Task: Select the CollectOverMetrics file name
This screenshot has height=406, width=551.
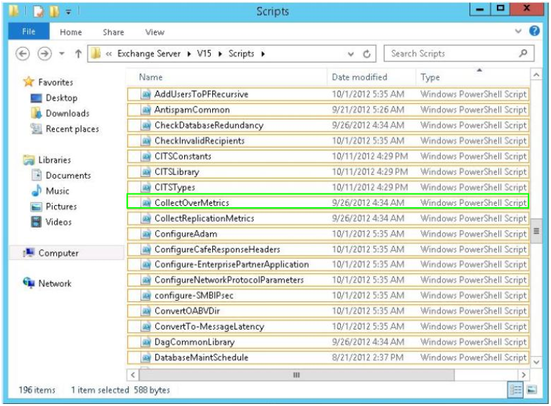Action: click(x=192, y=203)
